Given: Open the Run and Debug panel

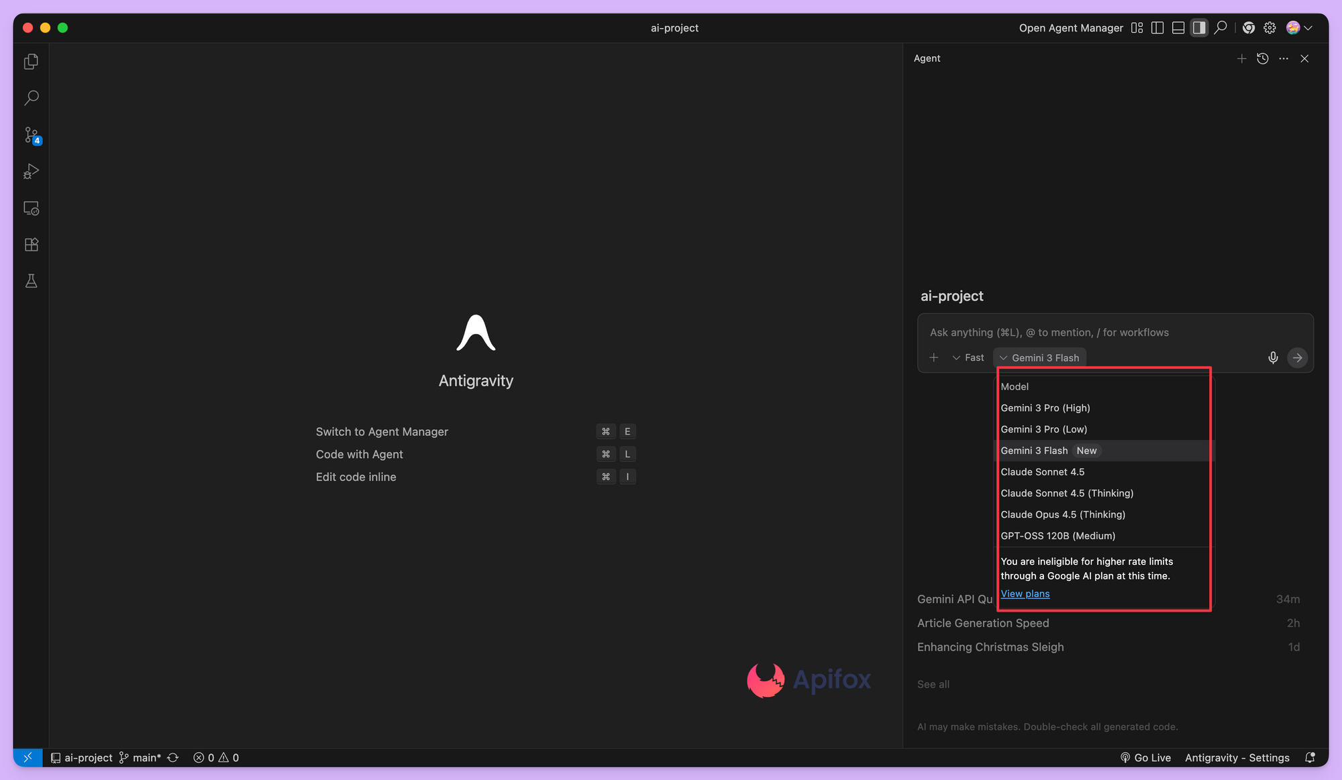Looking at the screenshot, I should (31, 172).
